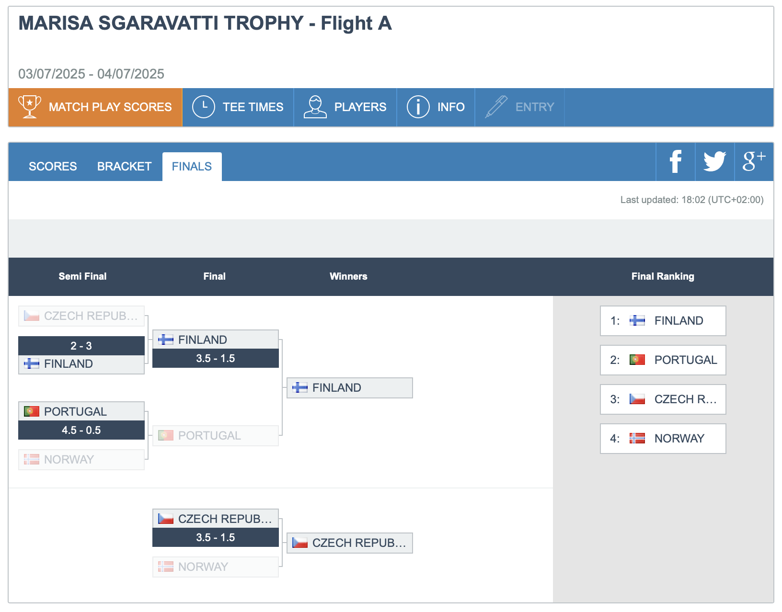Click the Winners column header
782x612 pixels.
pos(348,276)
